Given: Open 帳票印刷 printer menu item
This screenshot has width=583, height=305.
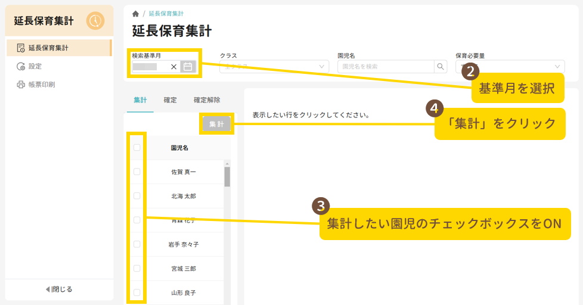Looking at the screenshot, I should click(41, 85).
